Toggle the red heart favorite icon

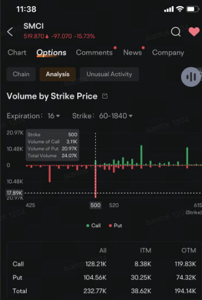194,32
